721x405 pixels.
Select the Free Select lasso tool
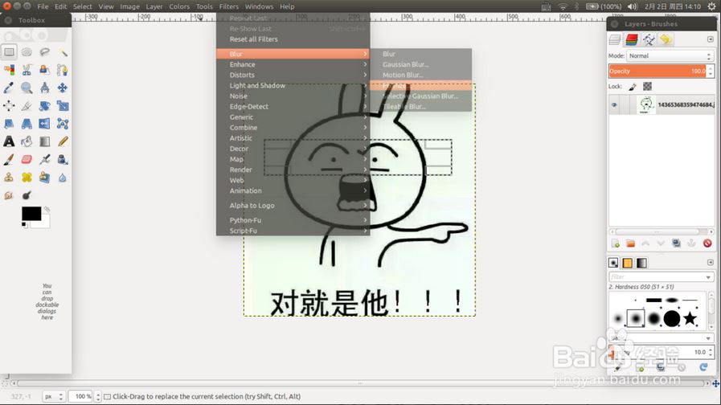point(44,52)
